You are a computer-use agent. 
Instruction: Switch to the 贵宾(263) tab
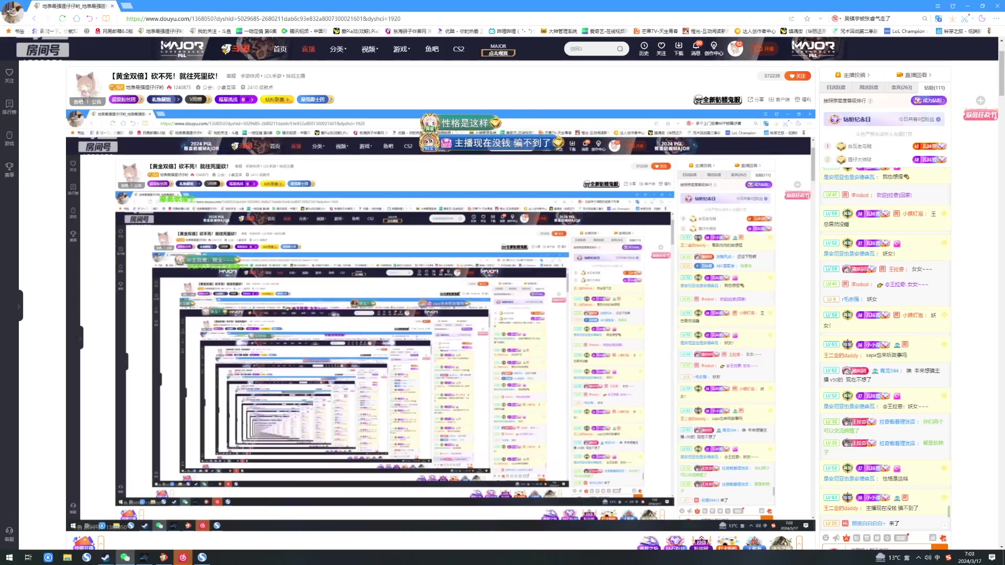pyautogui.click(x=901, y=87)
